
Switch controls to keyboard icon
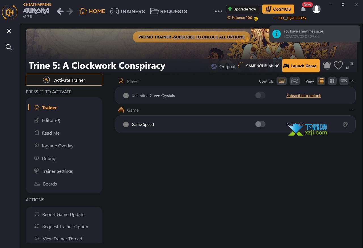281,81
